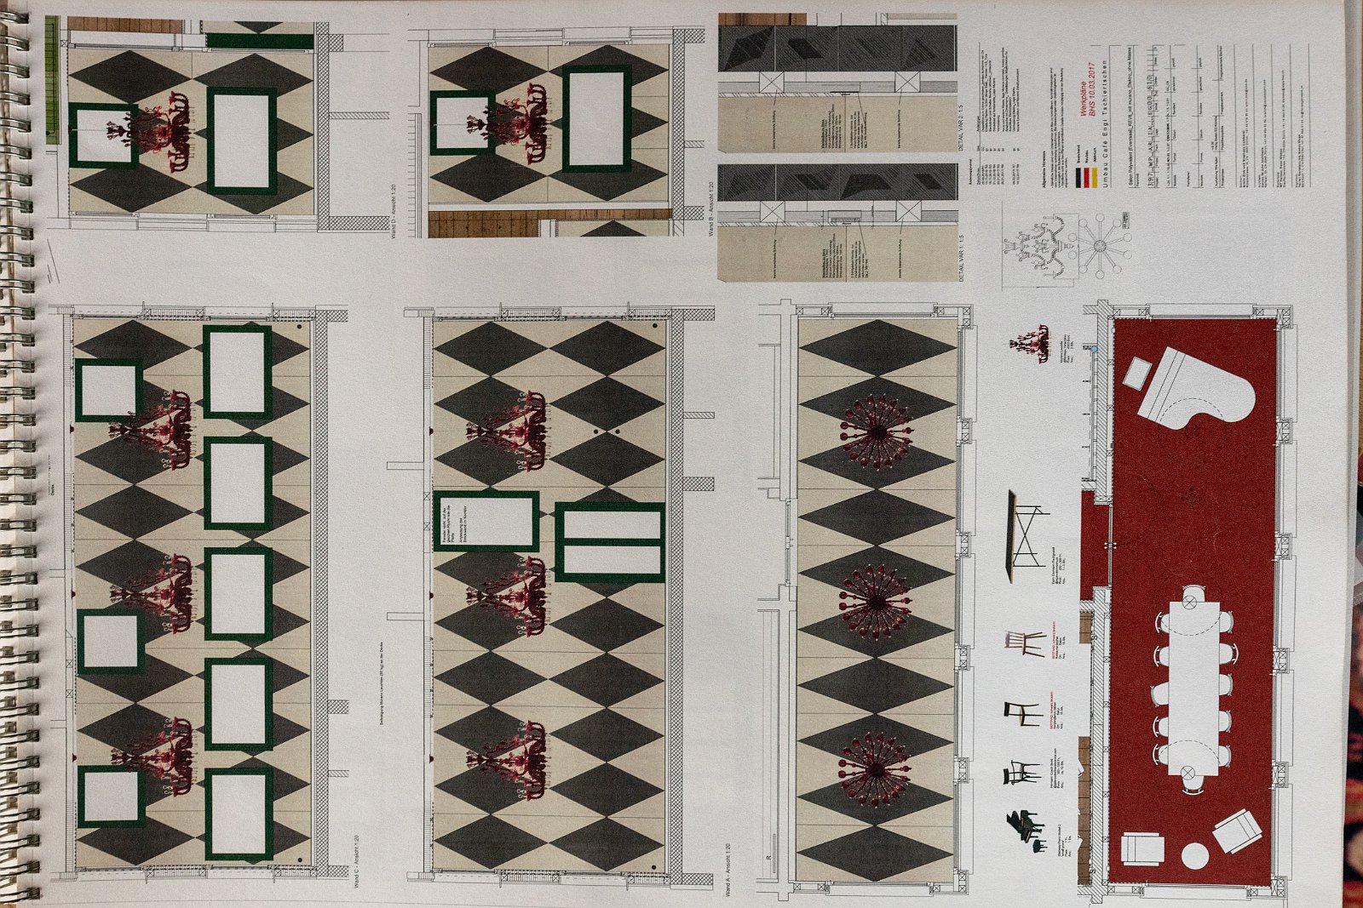Select the black chair with tan seat
The image size is (1363, 908).
click(x=1022, y=712)
